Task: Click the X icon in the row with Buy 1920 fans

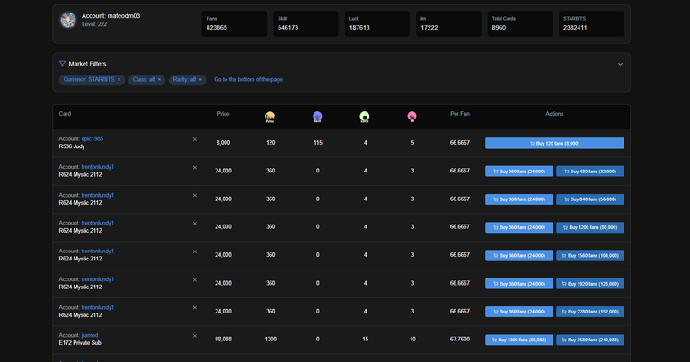Action: pyautogui.click(x=194, y=279)
